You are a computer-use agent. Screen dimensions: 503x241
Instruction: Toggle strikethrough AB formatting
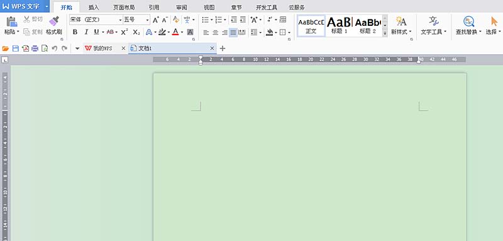[110, 32]
